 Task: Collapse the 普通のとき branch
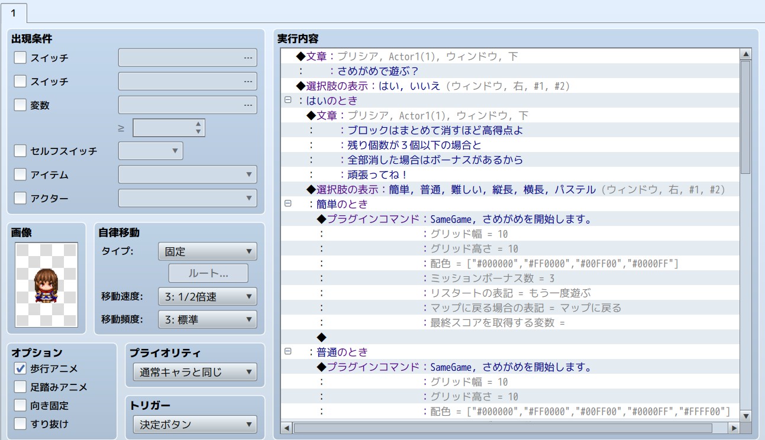coord(288,351)
